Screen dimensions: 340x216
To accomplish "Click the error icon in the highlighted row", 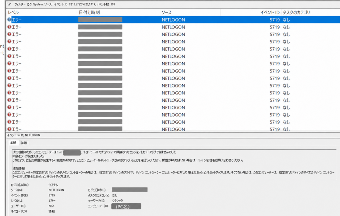I will pos(9,20).
